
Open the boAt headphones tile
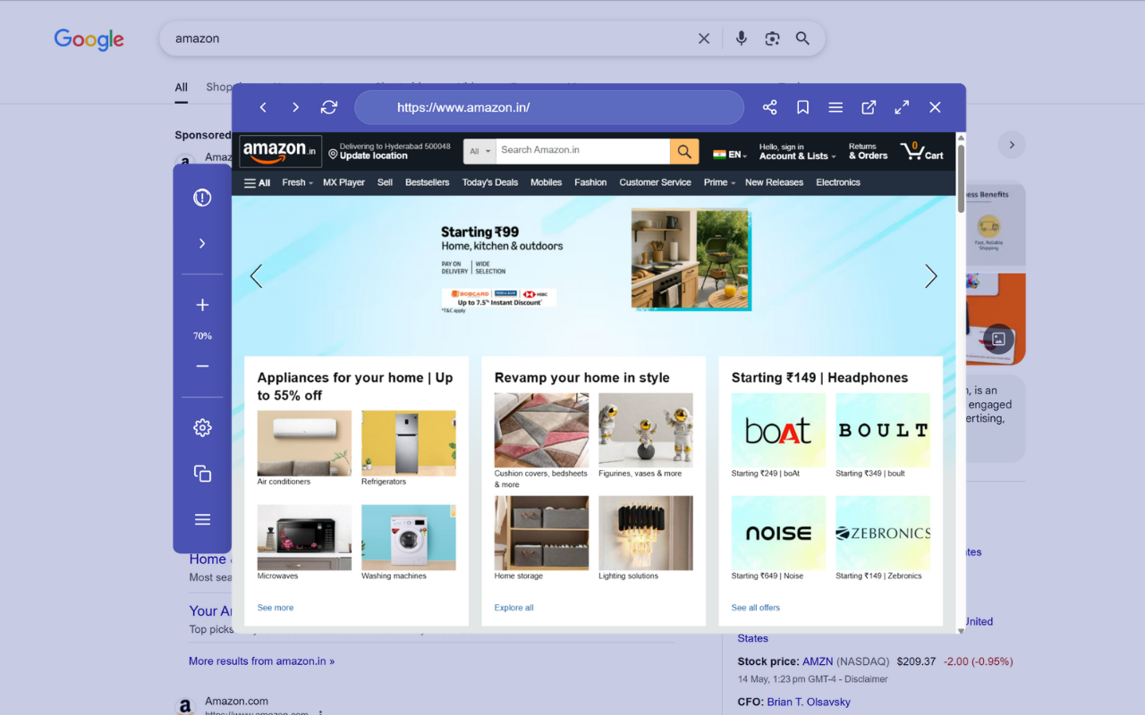click(778, 430)
